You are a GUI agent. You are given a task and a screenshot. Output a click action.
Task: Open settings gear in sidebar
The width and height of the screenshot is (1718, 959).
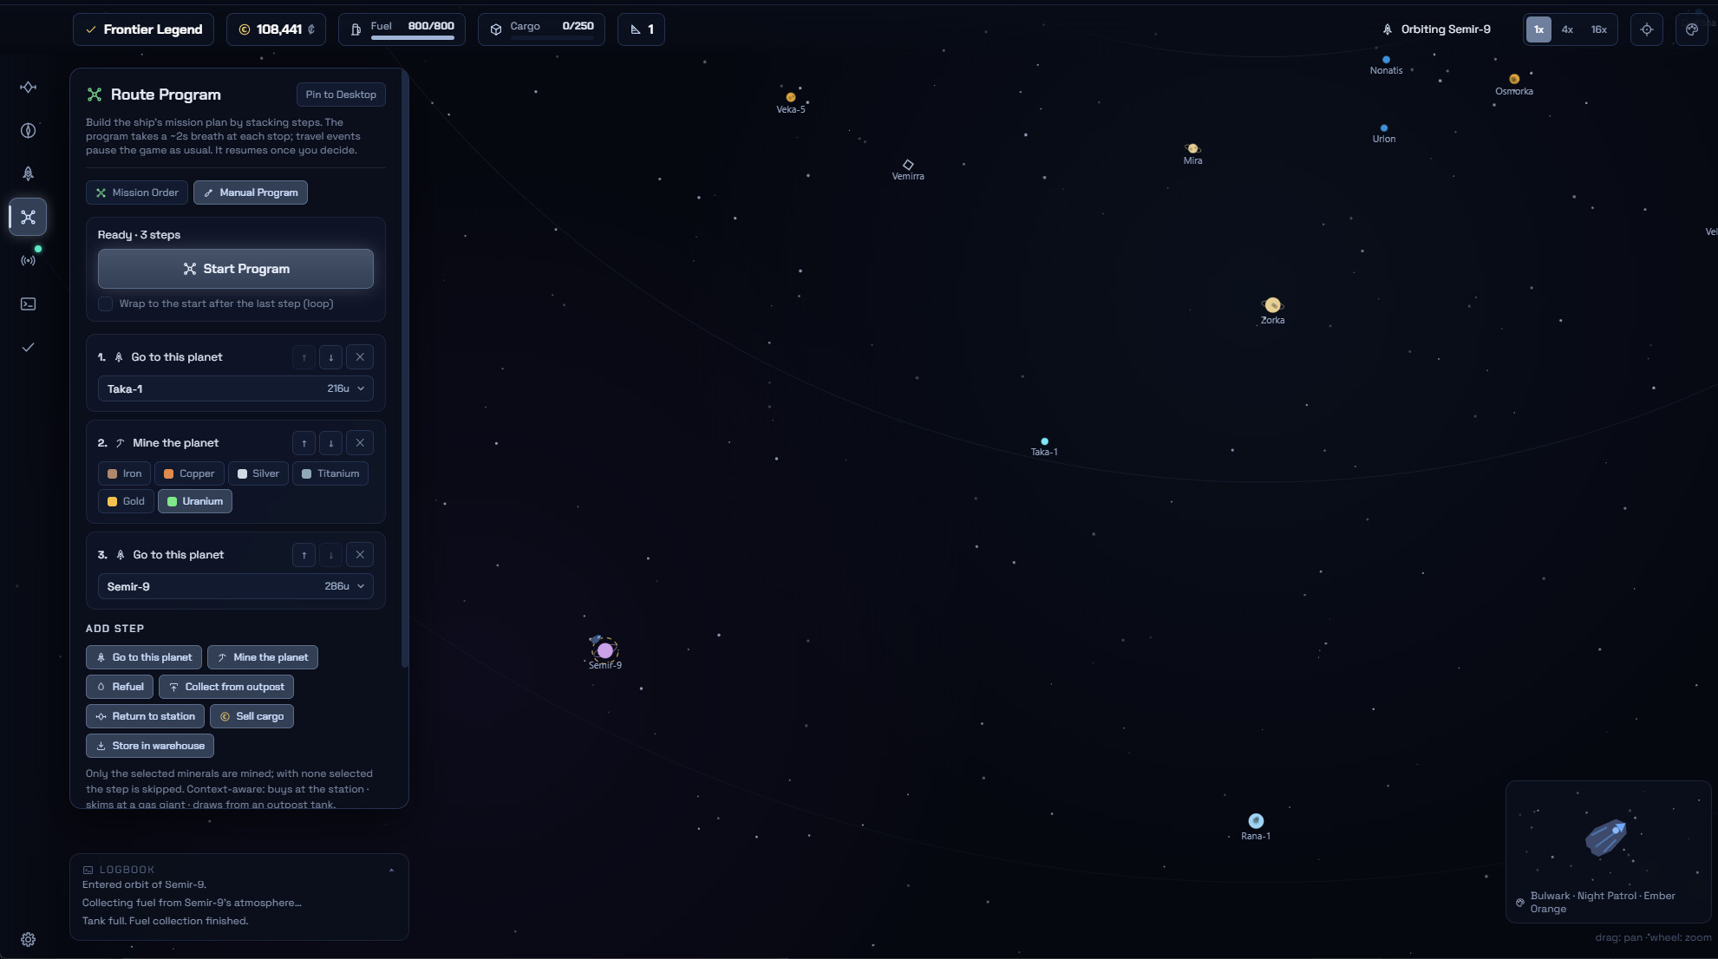(x=28, y=939)
